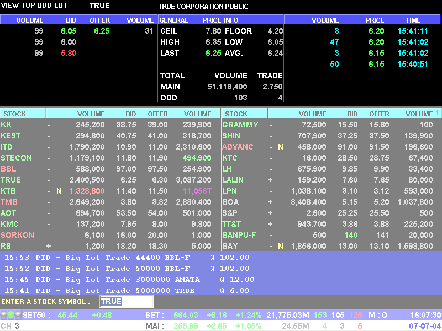Pick the LPN stock symbol
Image resolution: width=442 pixels, height=331 pixels.
pyautogui.click(x=229, y=191)
